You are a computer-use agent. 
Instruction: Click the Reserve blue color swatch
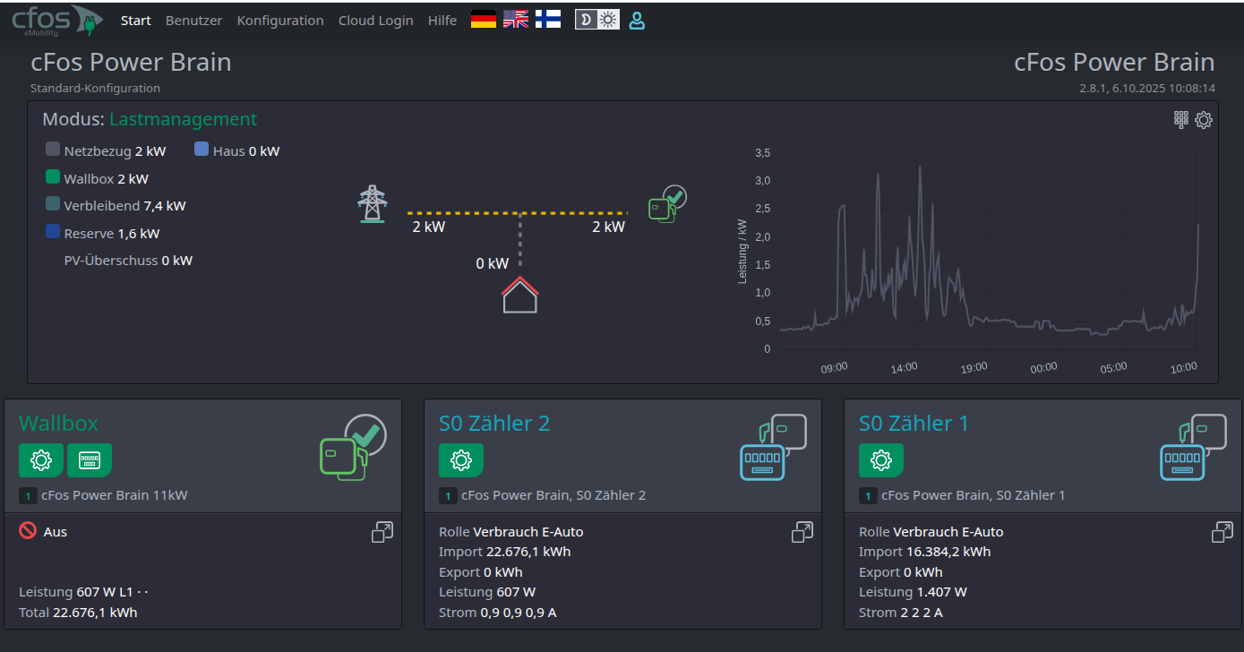point(53,233)
